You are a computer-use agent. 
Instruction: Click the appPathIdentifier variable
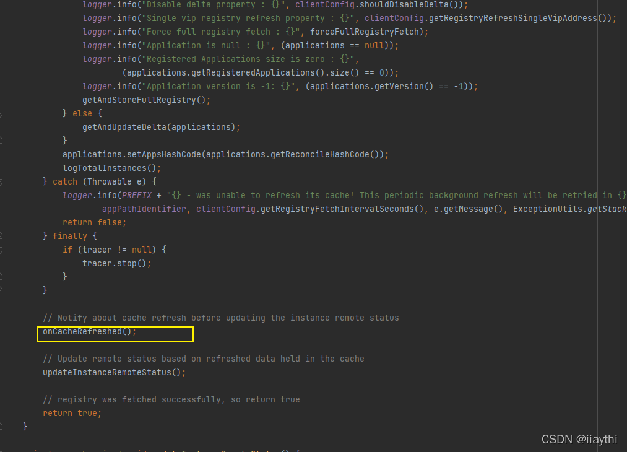click(x=144, y=209)
